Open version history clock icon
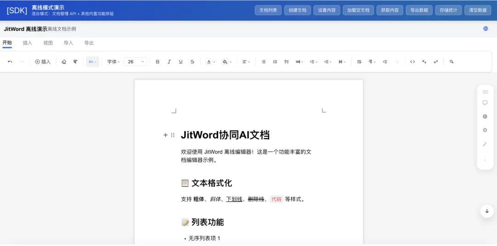The image size is (497, 246). click(x=485, y=116)
